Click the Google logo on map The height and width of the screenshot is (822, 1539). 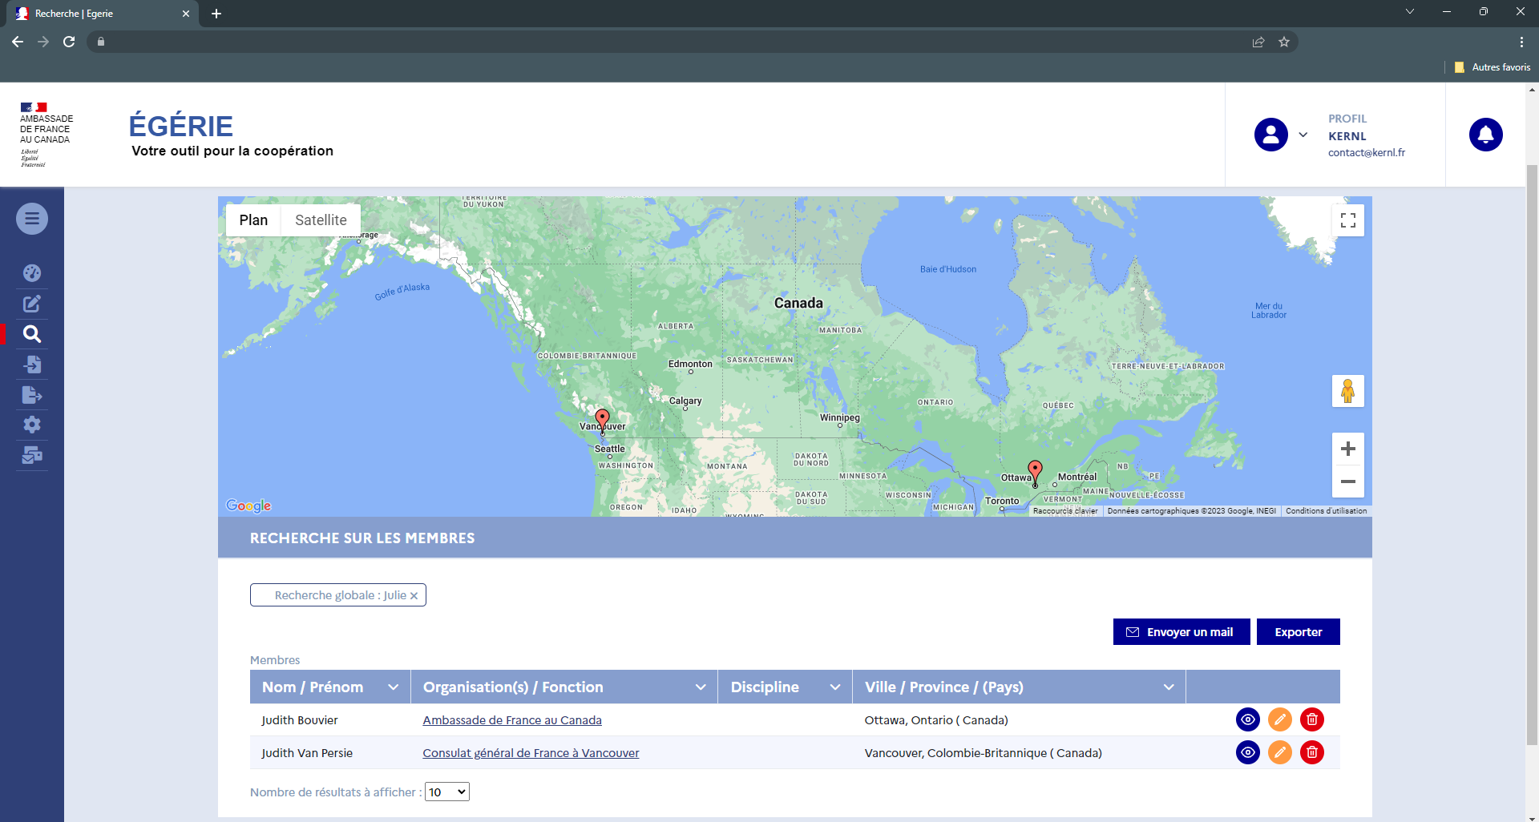248,506
